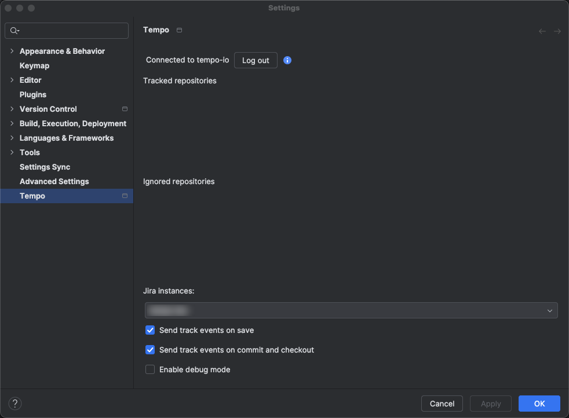Open the help question mark icon
Image resolution: width=569 pixels, height=418 pixels.
pyautogui.click(x=15, y=403)
